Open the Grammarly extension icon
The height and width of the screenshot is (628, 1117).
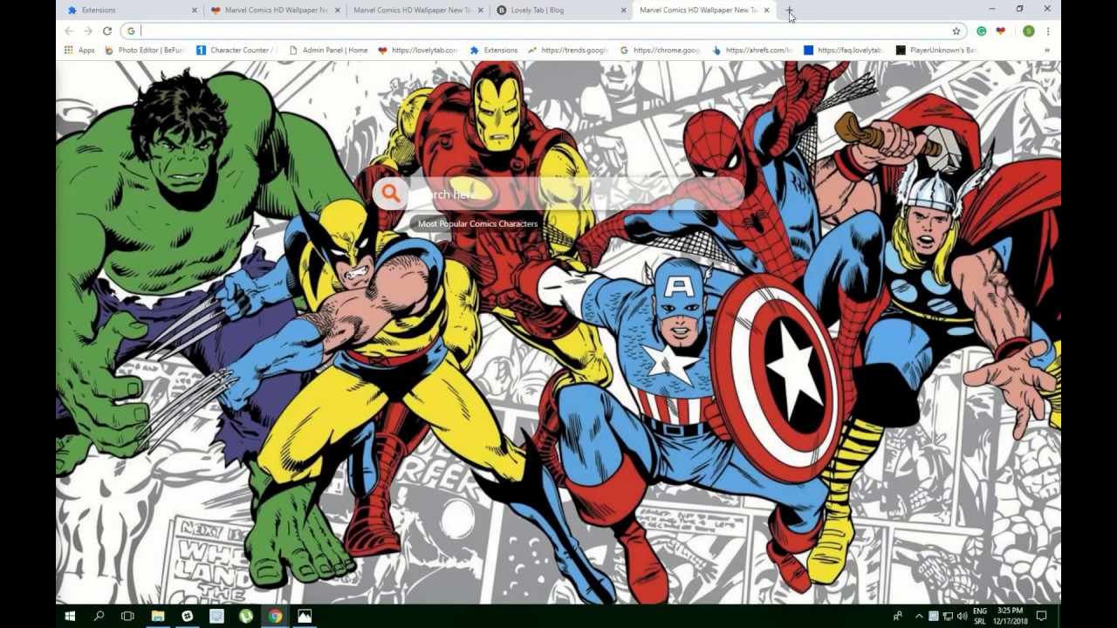981,31
